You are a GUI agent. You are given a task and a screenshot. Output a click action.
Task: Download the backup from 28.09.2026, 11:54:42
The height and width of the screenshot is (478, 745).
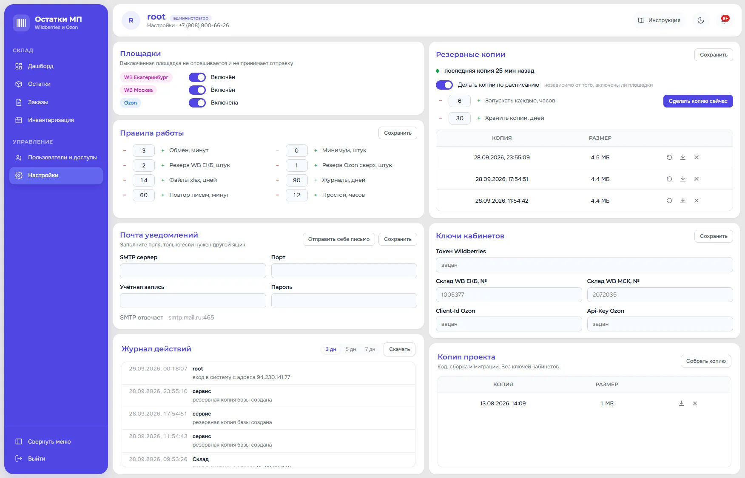tap(683, 201)
